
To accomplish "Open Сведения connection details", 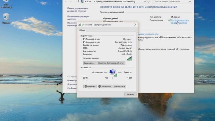I will (89, 63).
